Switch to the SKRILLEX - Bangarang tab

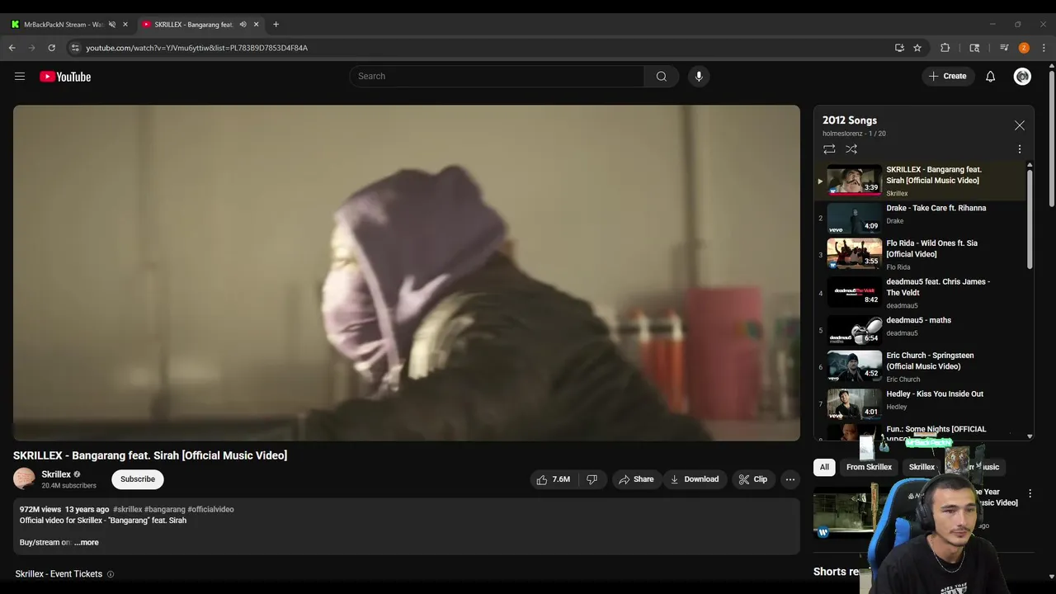pos(194,25)
